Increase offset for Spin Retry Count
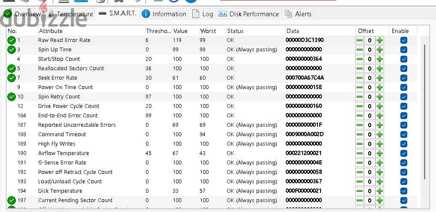This screenshot has height=212, width=436. (x=379, y=97)
